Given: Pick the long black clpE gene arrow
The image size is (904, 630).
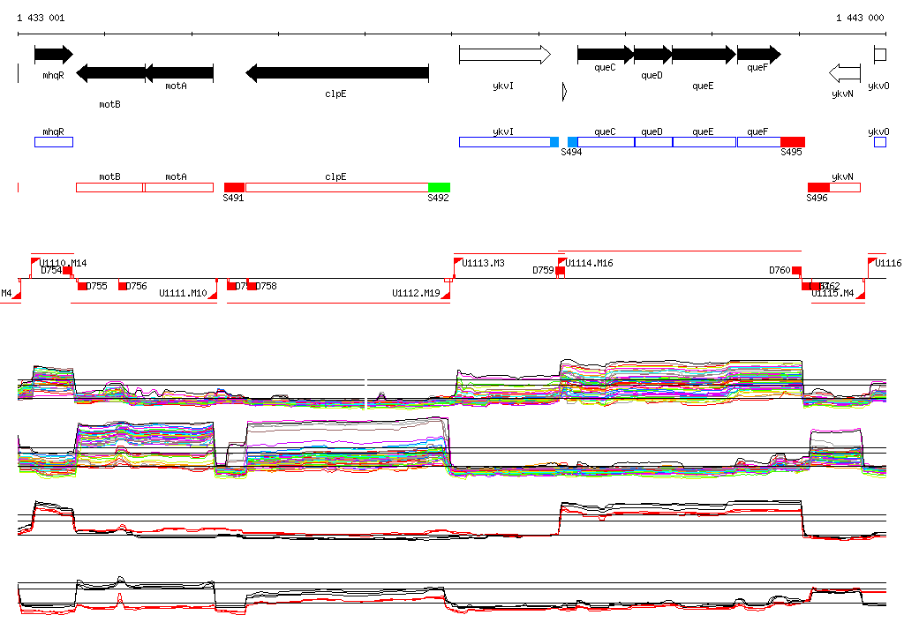Looking at the screenshot, I should tap(337, 73).
